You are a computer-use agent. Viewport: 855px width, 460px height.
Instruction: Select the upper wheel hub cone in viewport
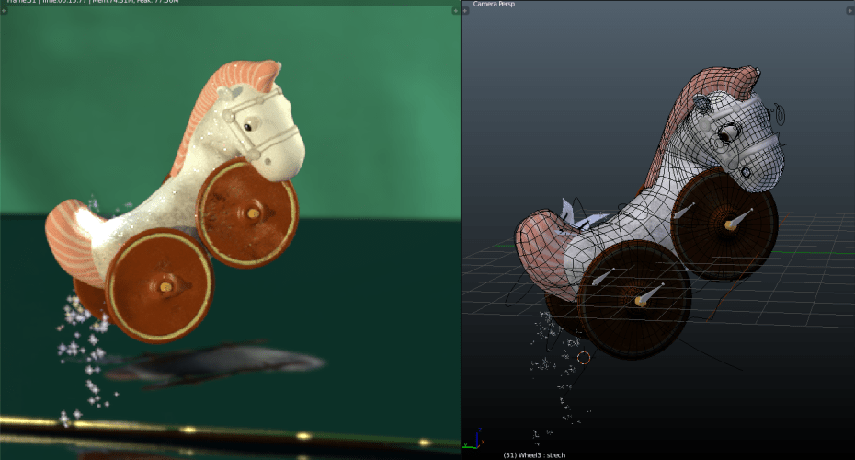point(738,221)
